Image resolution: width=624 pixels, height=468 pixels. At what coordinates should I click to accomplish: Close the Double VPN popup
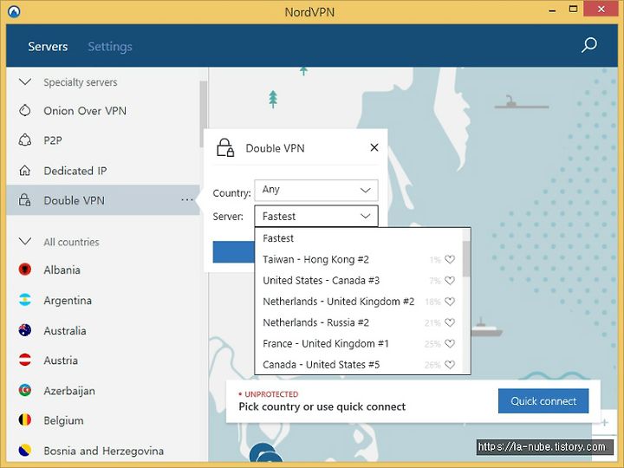click(374, 147)
